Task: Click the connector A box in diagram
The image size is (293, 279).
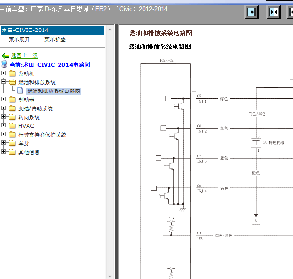Action: 256,221
